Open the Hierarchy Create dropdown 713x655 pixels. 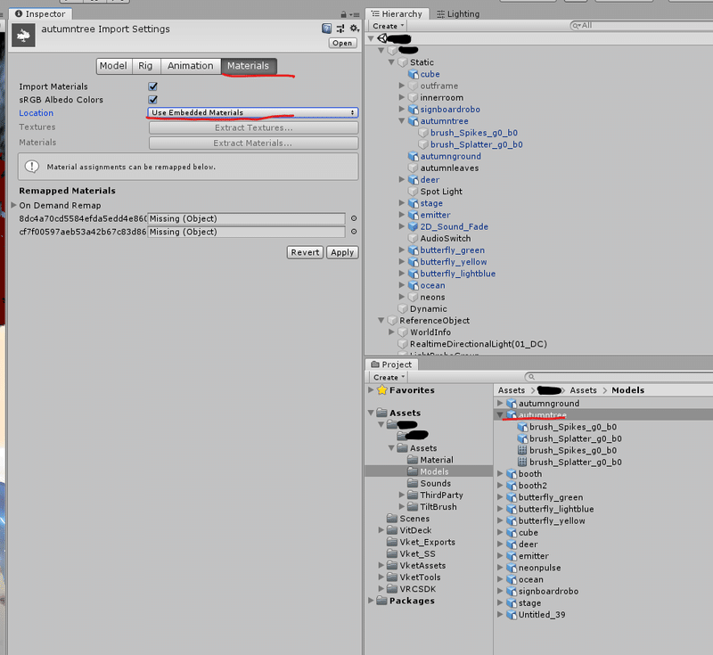(x=389, y=26)
